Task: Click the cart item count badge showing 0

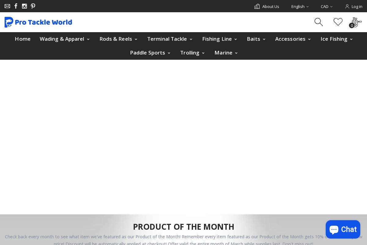Action: pyautogui.click(x=352, y=26)
